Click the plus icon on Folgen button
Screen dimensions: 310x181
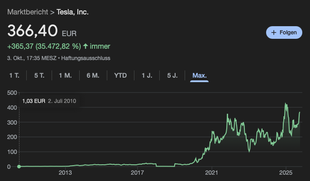(x=274, y=32)
